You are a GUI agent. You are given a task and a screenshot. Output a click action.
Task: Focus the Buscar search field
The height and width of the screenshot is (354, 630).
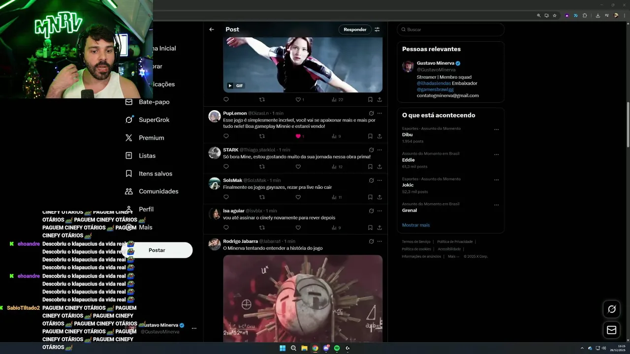(451, 29)
